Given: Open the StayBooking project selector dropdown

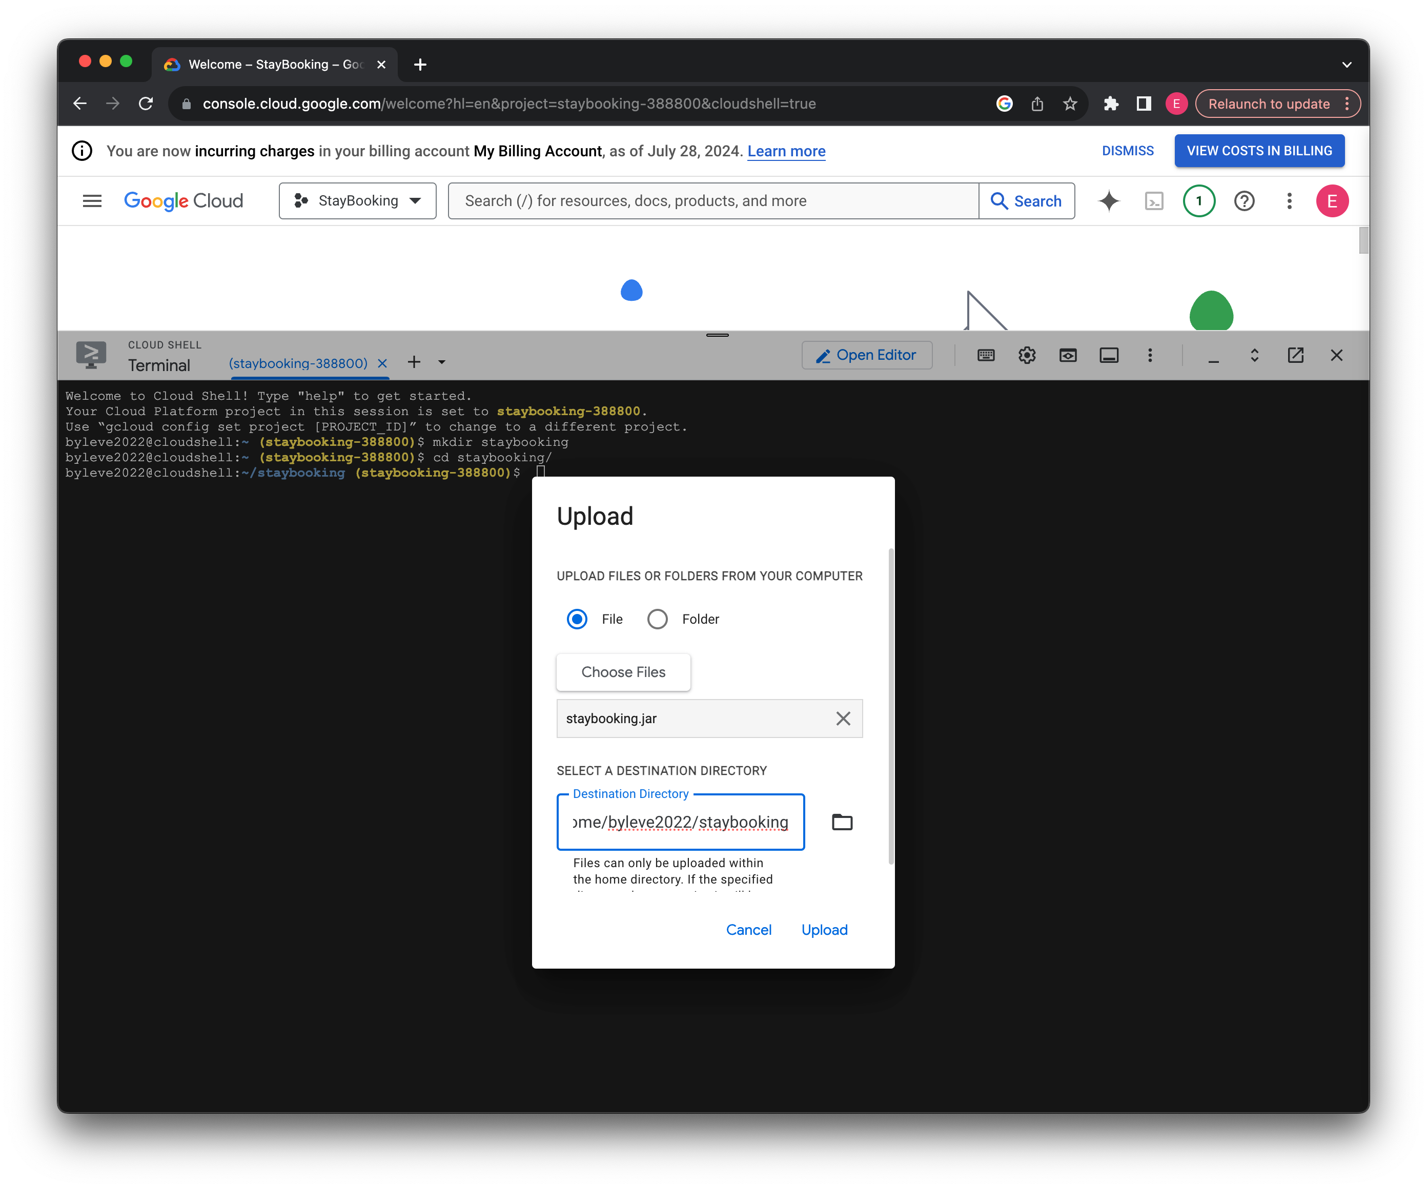Looking at the screenshot, I should pos(357,201).
